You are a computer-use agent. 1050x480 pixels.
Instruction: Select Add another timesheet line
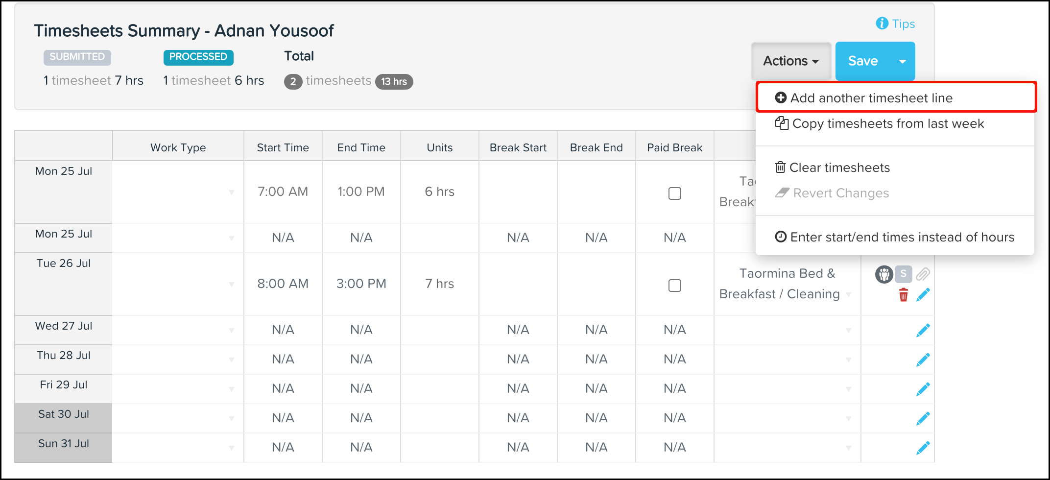[871, 98]
